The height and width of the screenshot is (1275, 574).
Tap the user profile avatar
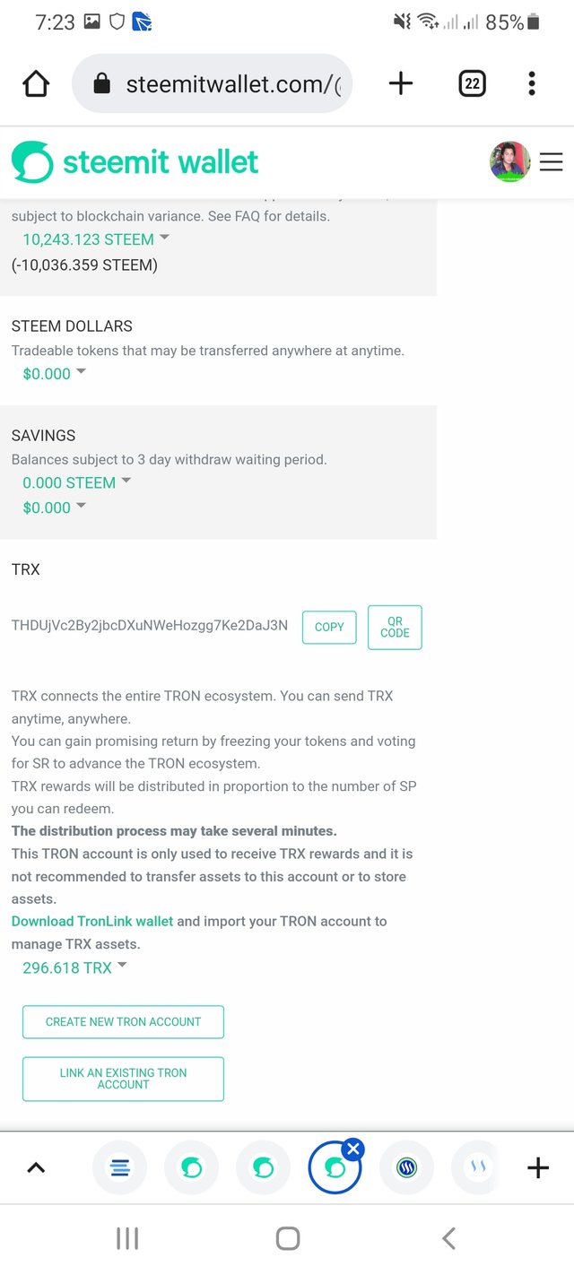pyautogui.click(x=509, y=161)
